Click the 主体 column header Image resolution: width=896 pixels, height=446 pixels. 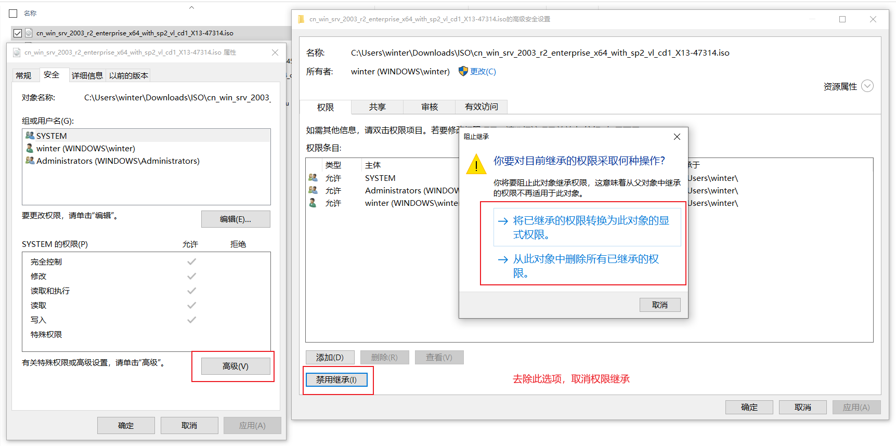coord(373,165)
